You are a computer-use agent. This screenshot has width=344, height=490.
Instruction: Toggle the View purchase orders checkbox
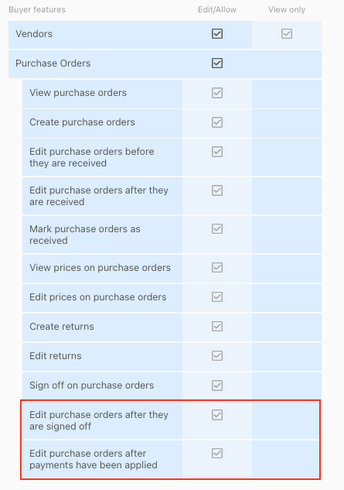(217, 93)
